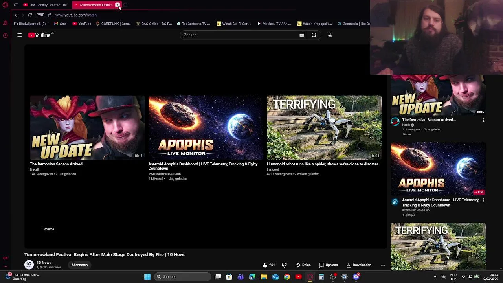Image resolution: width=503 pixels, height=283 pixels.
Task: Start voice search with microphone icon
Action: [330, 35]
